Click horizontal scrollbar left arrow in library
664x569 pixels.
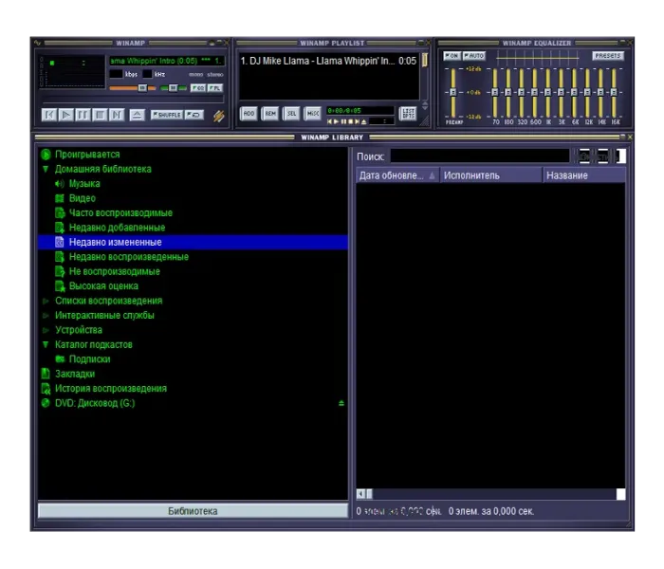tap(360, 494)
